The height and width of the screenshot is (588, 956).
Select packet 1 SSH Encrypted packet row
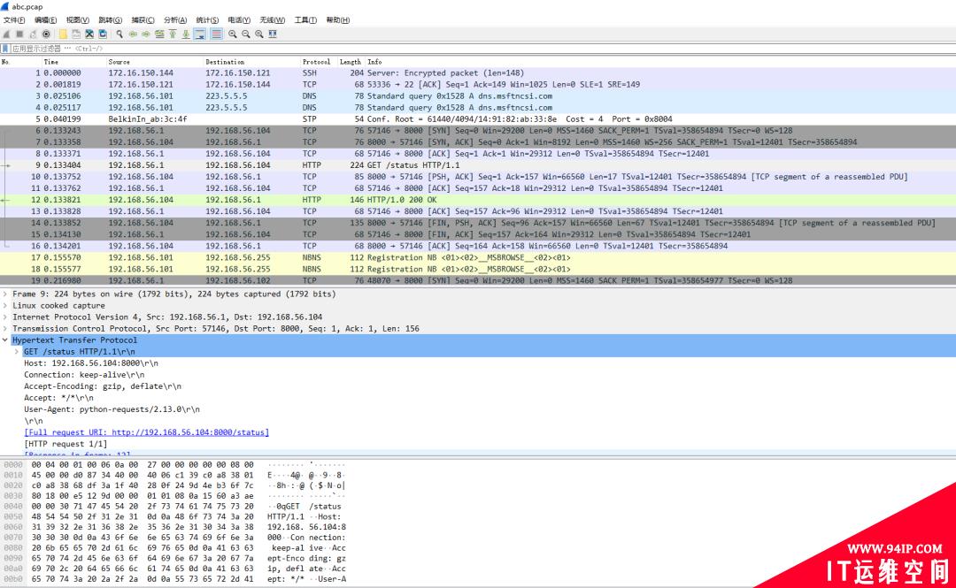tap(478, 73)
